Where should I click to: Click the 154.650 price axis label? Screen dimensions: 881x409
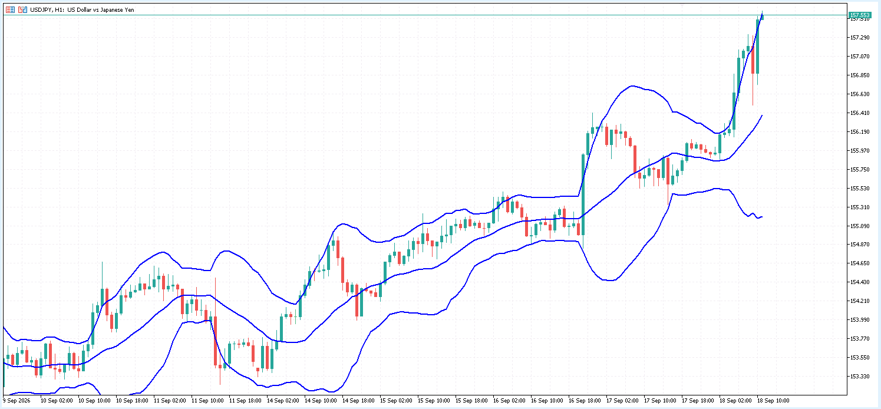tap(860, 263)
